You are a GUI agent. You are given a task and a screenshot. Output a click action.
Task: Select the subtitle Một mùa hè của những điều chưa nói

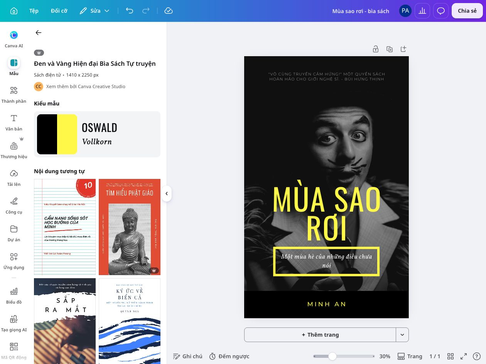pyautogui.click(x=326, y=261)
